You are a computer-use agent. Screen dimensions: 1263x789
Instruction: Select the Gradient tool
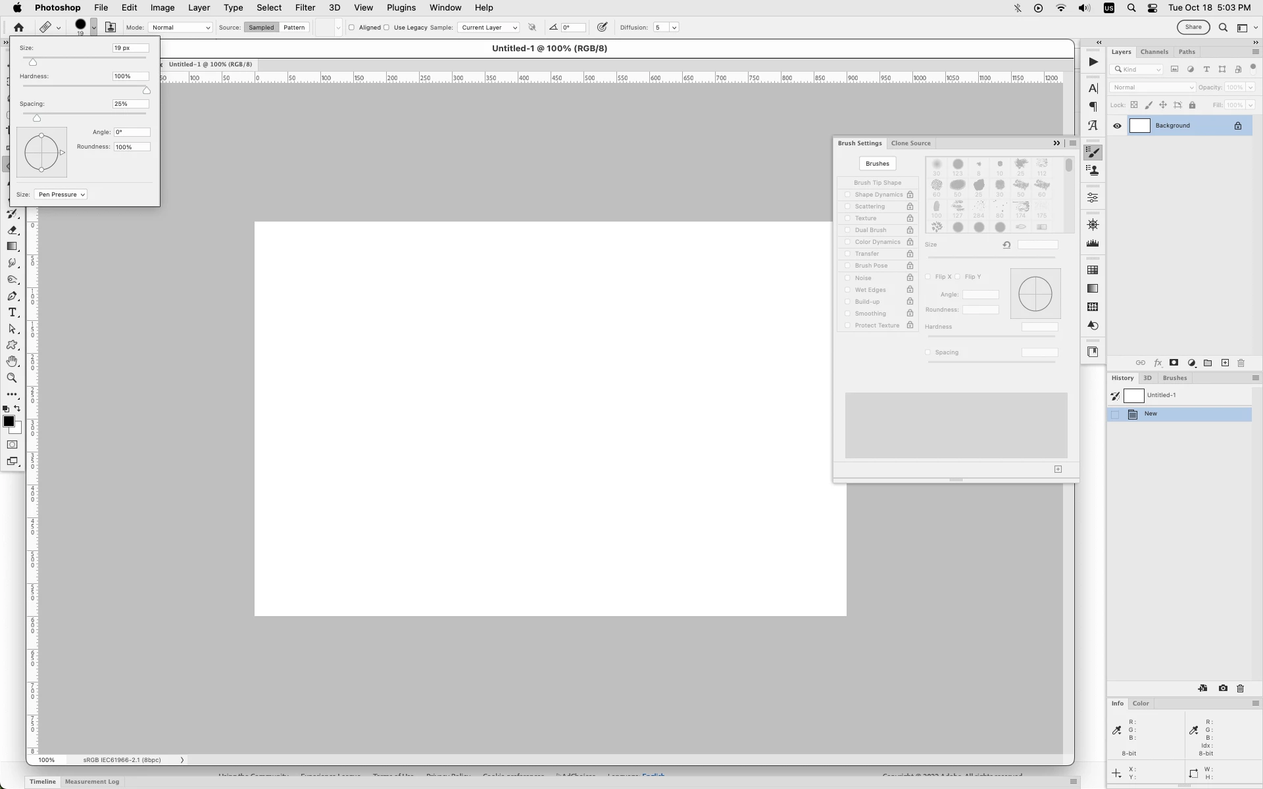click(12, 247)
